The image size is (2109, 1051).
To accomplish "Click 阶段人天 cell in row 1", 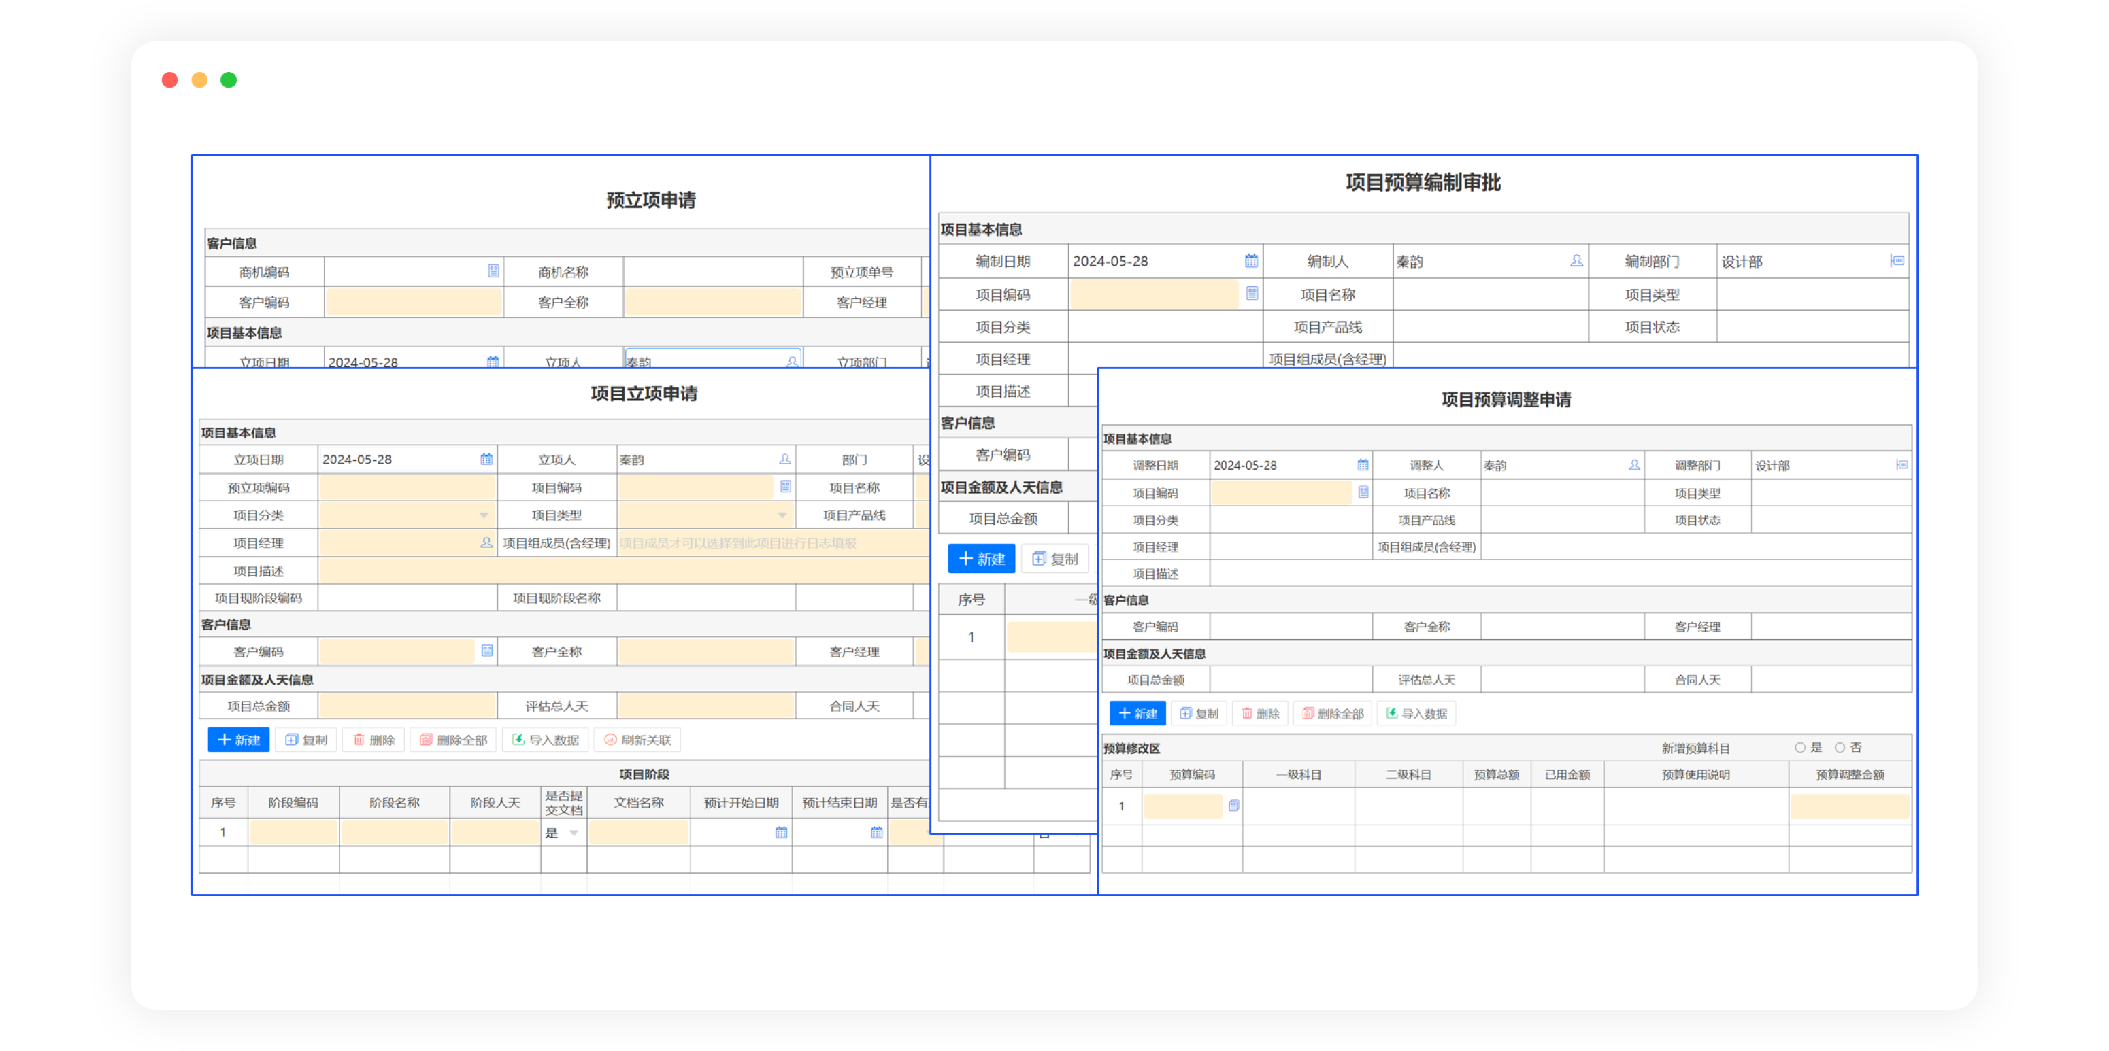I will tap(495, 832).
